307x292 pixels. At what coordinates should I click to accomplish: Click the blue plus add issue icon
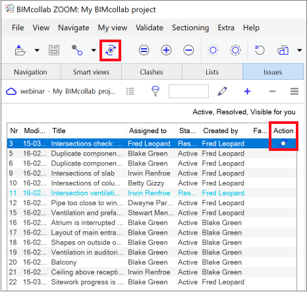248,92
